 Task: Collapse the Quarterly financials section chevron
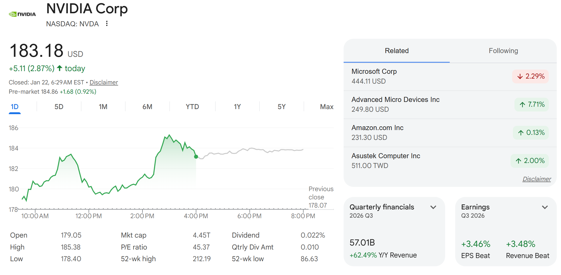[x=433, y=207]
